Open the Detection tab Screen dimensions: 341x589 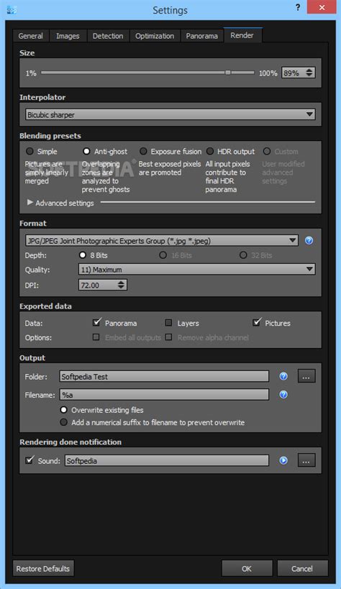108,36
